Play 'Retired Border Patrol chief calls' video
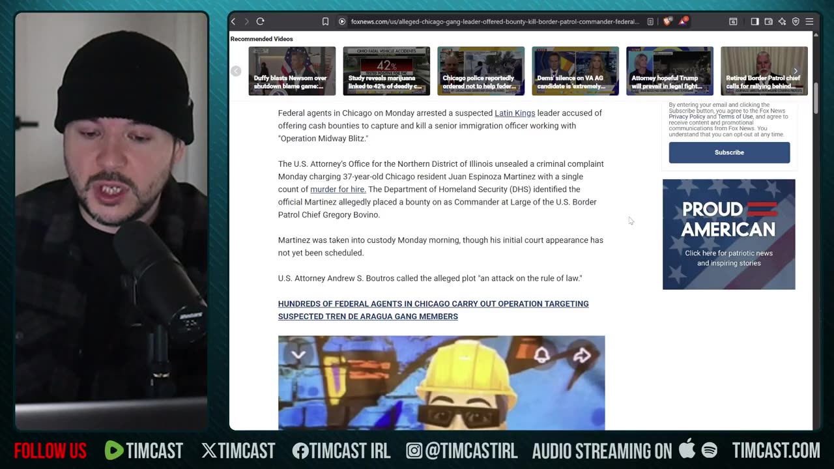The width and height of the screenshot is (834, 469). point(764,71)
